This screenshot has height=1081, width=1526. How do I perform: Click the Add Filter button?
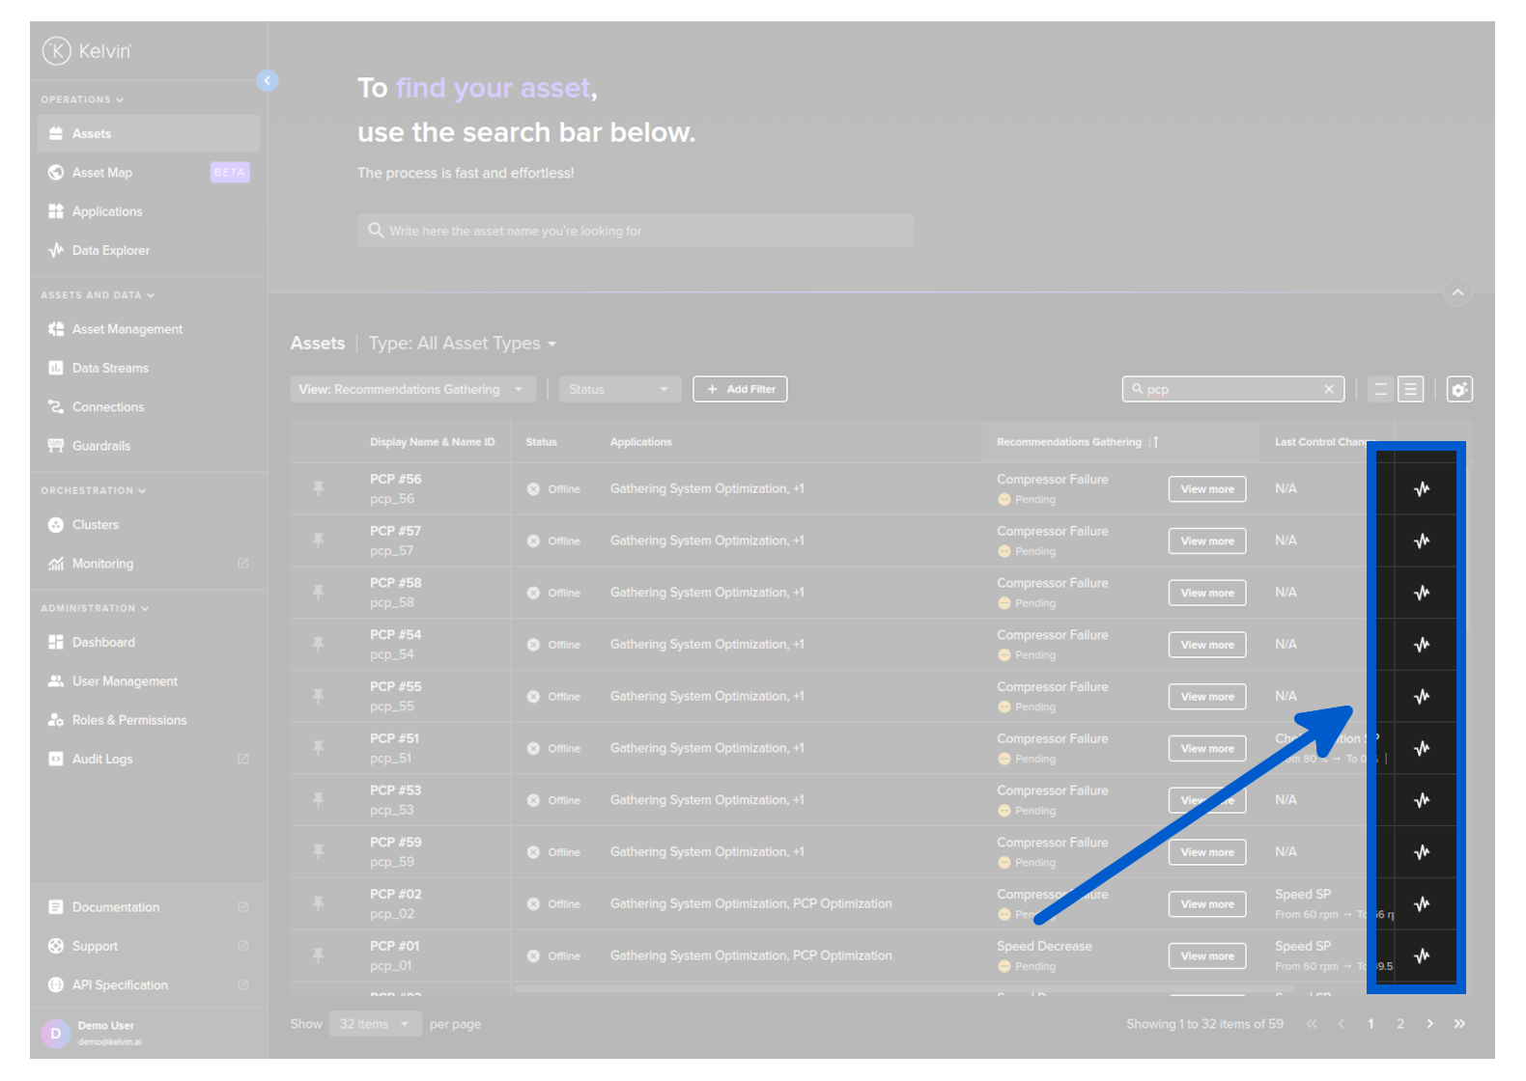pyautogui.click(x=740, y=390)
